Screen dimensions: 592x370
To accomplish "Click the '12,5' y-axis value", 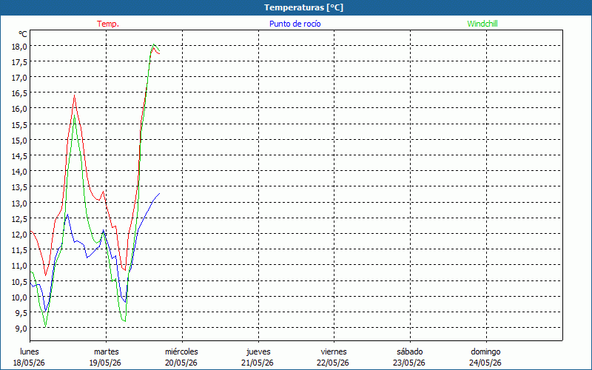I will pos(19,219).
